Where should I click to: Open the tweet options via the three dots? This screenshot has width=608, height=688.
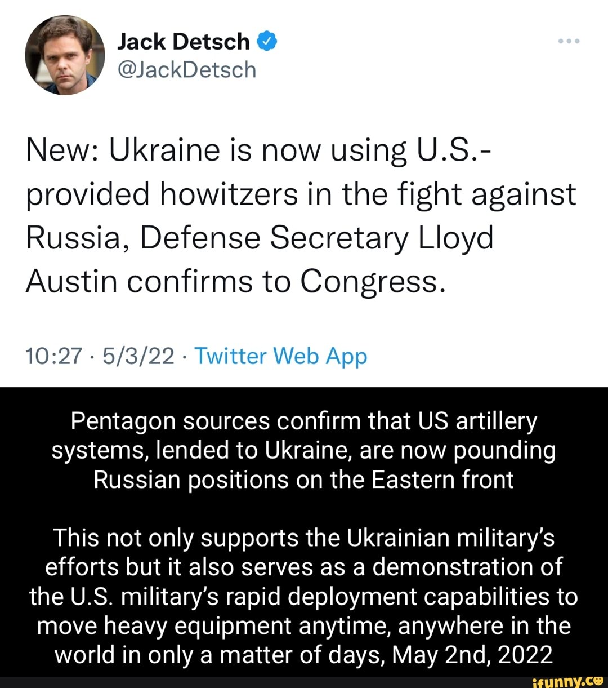(x=569, y=40)
